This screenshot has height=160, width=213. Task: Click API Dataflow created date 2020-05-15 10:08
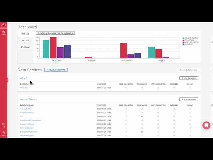click(104, 109)
